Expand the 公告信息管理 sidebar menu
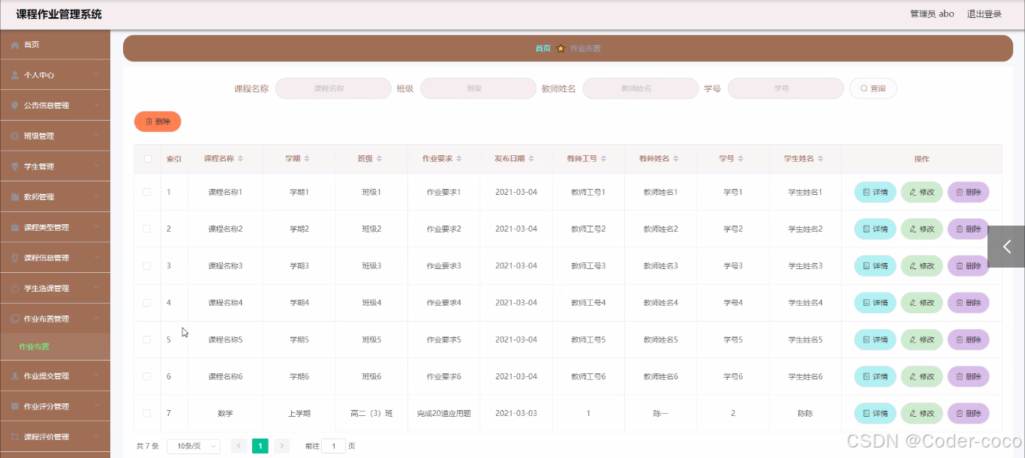Screen dimensions: 1025x458 point(55,106)
